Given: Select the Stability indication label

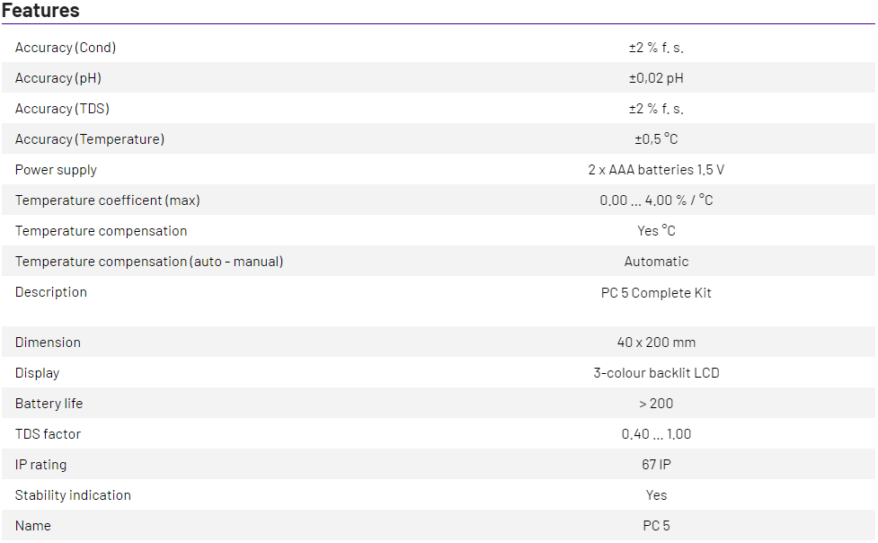Looking at the screenshot, I should [x=73, y=495].
